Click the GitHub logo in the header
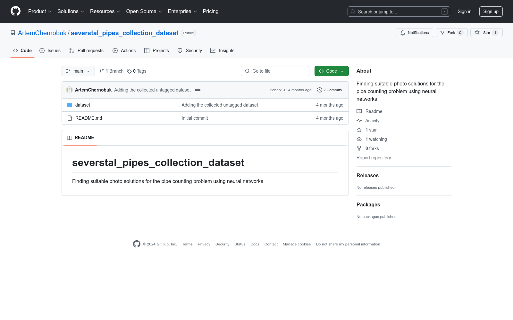 (x=15, y=11)
